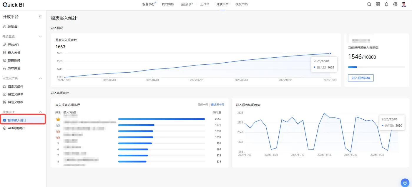Click the 报表嵌入统计 sidebar icon
Screen dimensions: 412x187
click(x=4, y=120)
